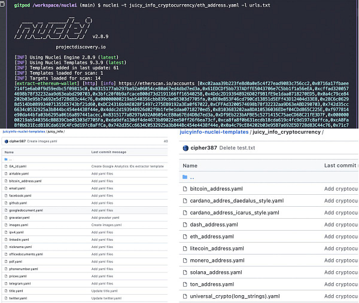Click the file icon next to eth_address.yaml
Screen dimensions: 359x303
[185, 237]
